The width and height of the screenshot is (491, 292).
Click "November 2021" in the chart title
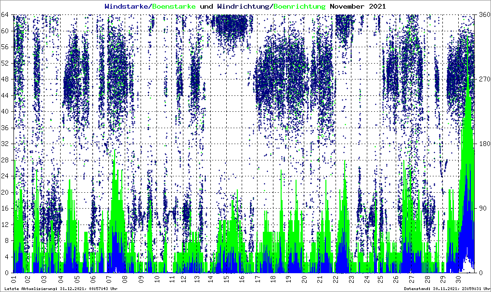tap(358, 7)
